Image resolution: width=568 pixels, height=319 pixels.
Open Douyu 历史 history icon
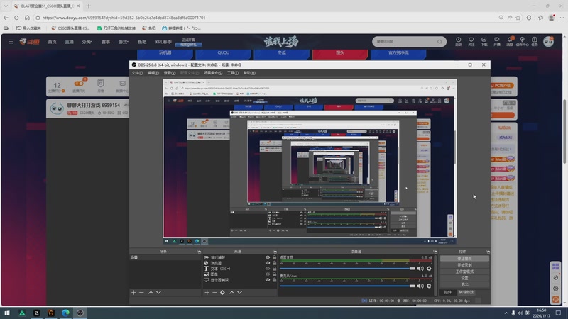(458, 41)
